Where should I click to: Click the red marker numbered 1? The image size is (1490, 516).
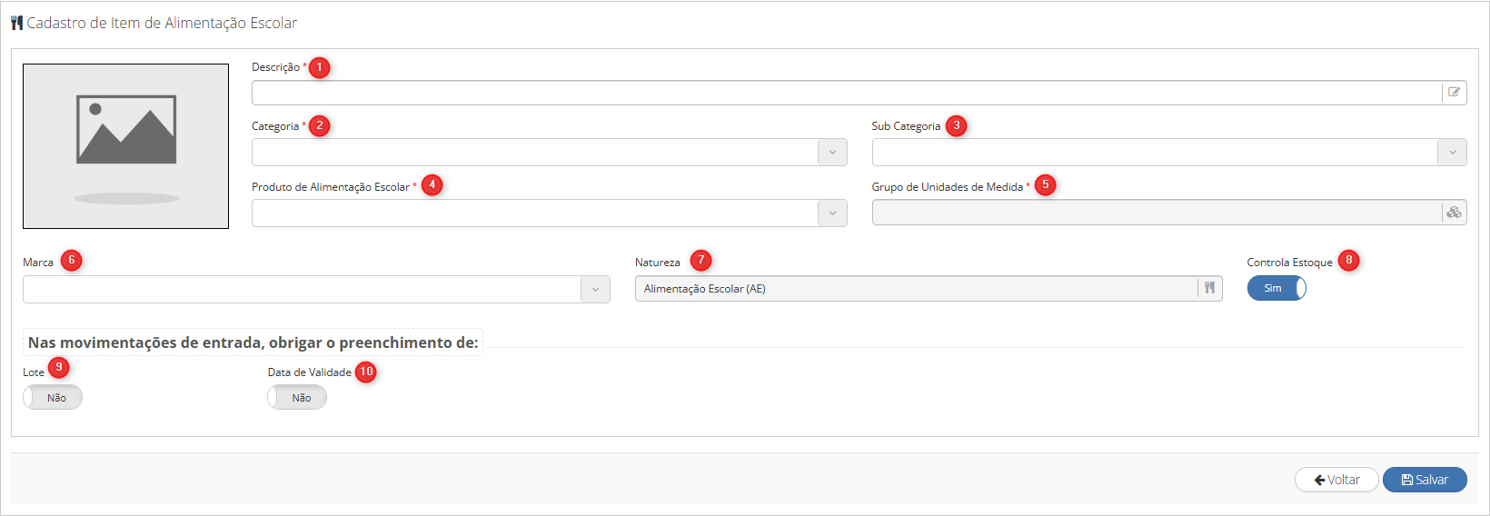319,67
